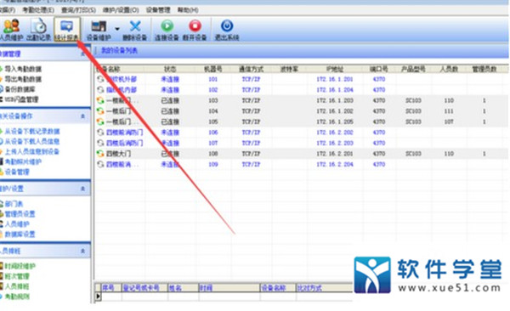Image resolution: width=510 pixels, height=311 pixels.
Task: Click 导出考勤数据 in sidebar
Action: click(23, 79)
